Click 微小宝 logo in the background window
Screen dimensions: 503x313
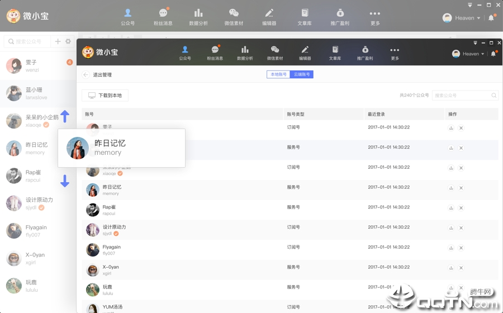[x=27, y=16]
